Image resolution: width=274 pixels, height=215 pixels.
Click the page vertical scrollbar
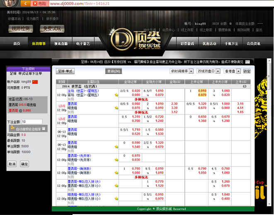point(271,124)
